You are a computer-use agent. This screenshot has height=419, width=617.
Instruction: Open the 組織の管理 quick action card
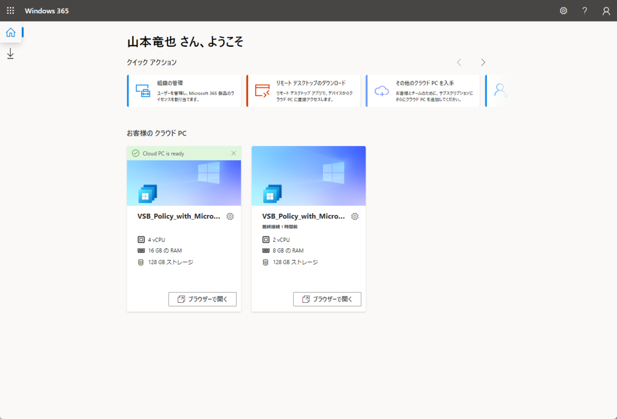click(184, 91)
